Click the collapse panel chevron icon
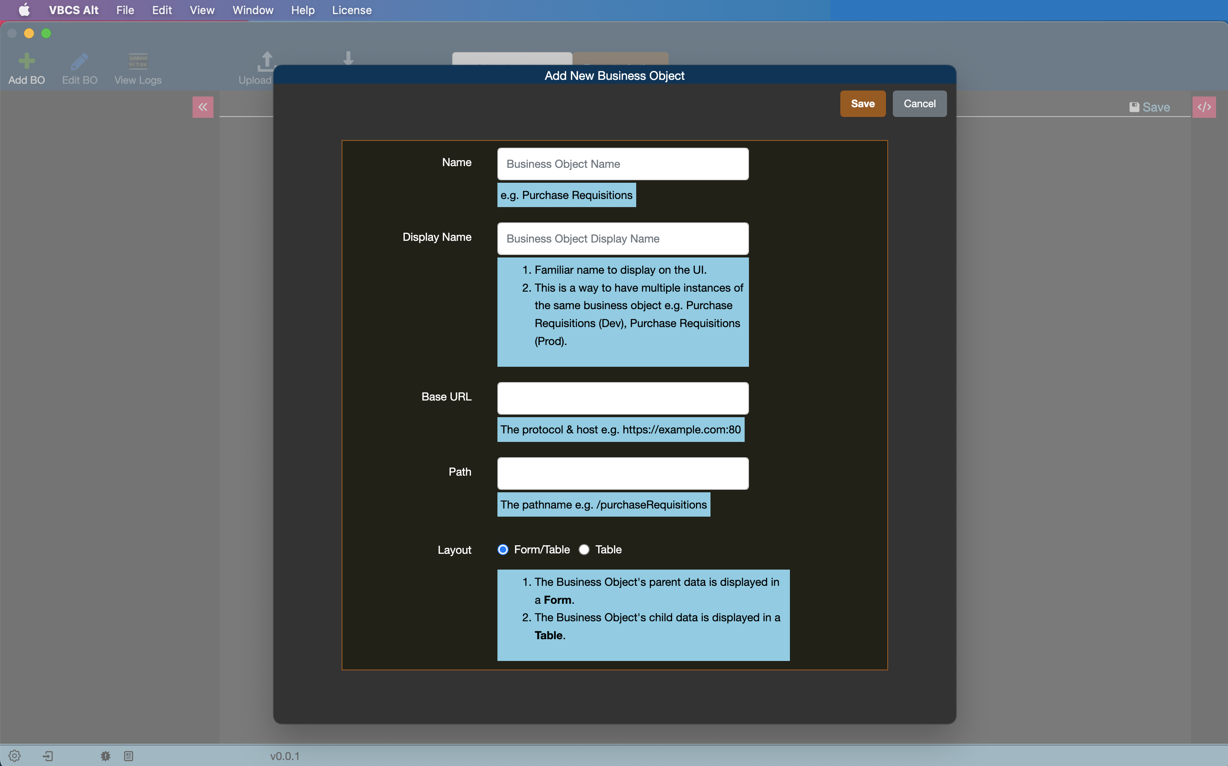This screenshot has width=1228, height=766. point(203,107)
